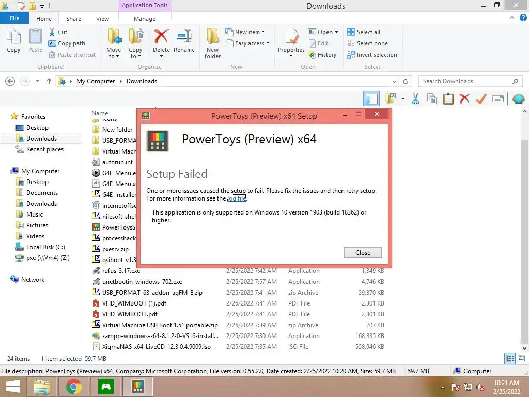Open pxe (\\Vm4) (Z:) network drive

tap(48, 258)
